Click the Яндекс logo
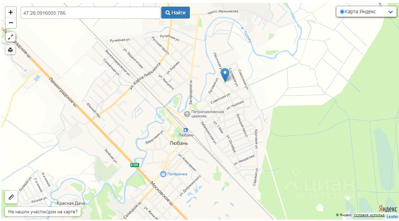The width and height of the screenshot is (399, 221). (x=388, y=209)
